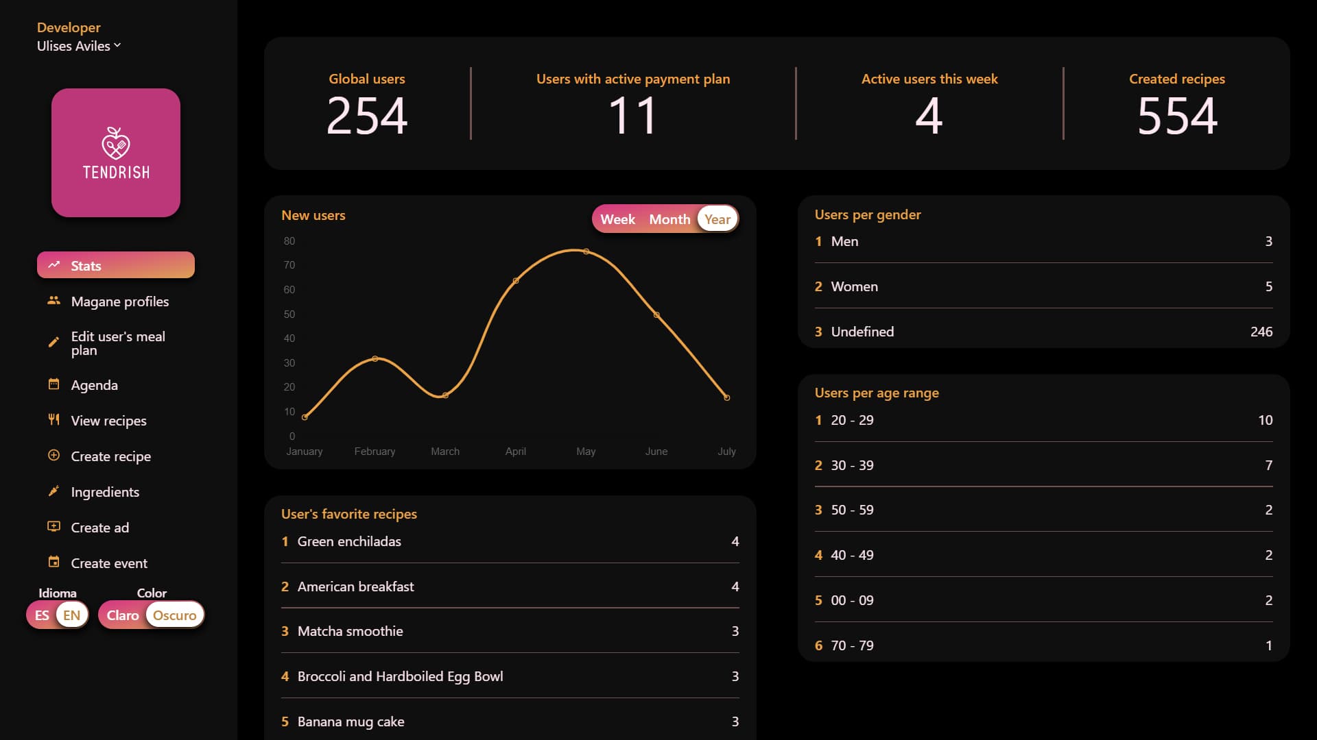
Task: Show new users by Month
Action: pos(669,219)
